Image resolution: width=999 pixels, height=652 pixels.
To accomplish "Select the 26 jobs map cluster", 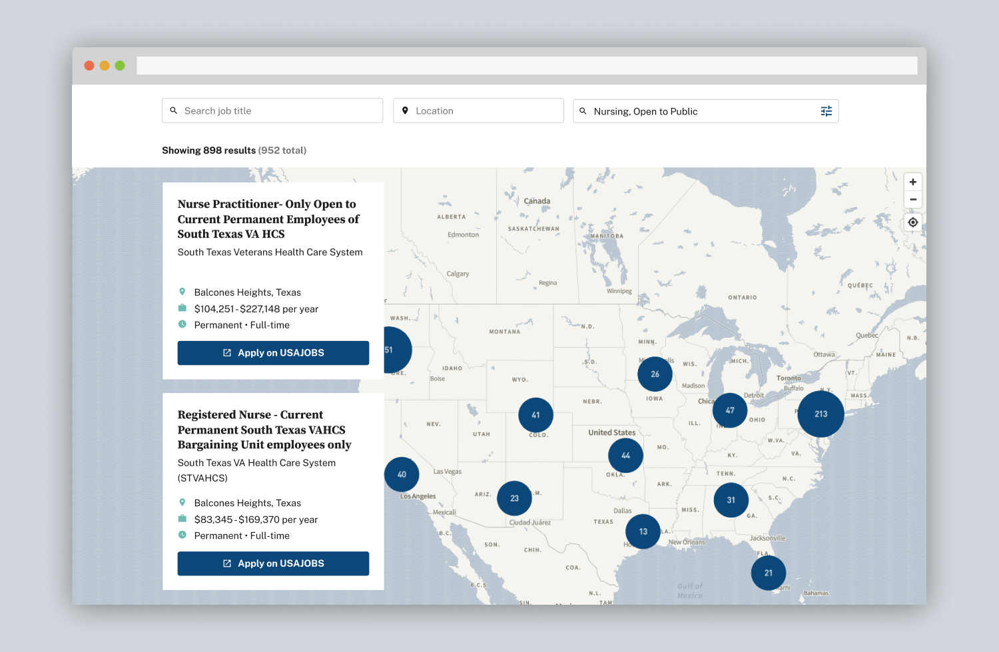I will pyautogui.click(x=655, y=374).
